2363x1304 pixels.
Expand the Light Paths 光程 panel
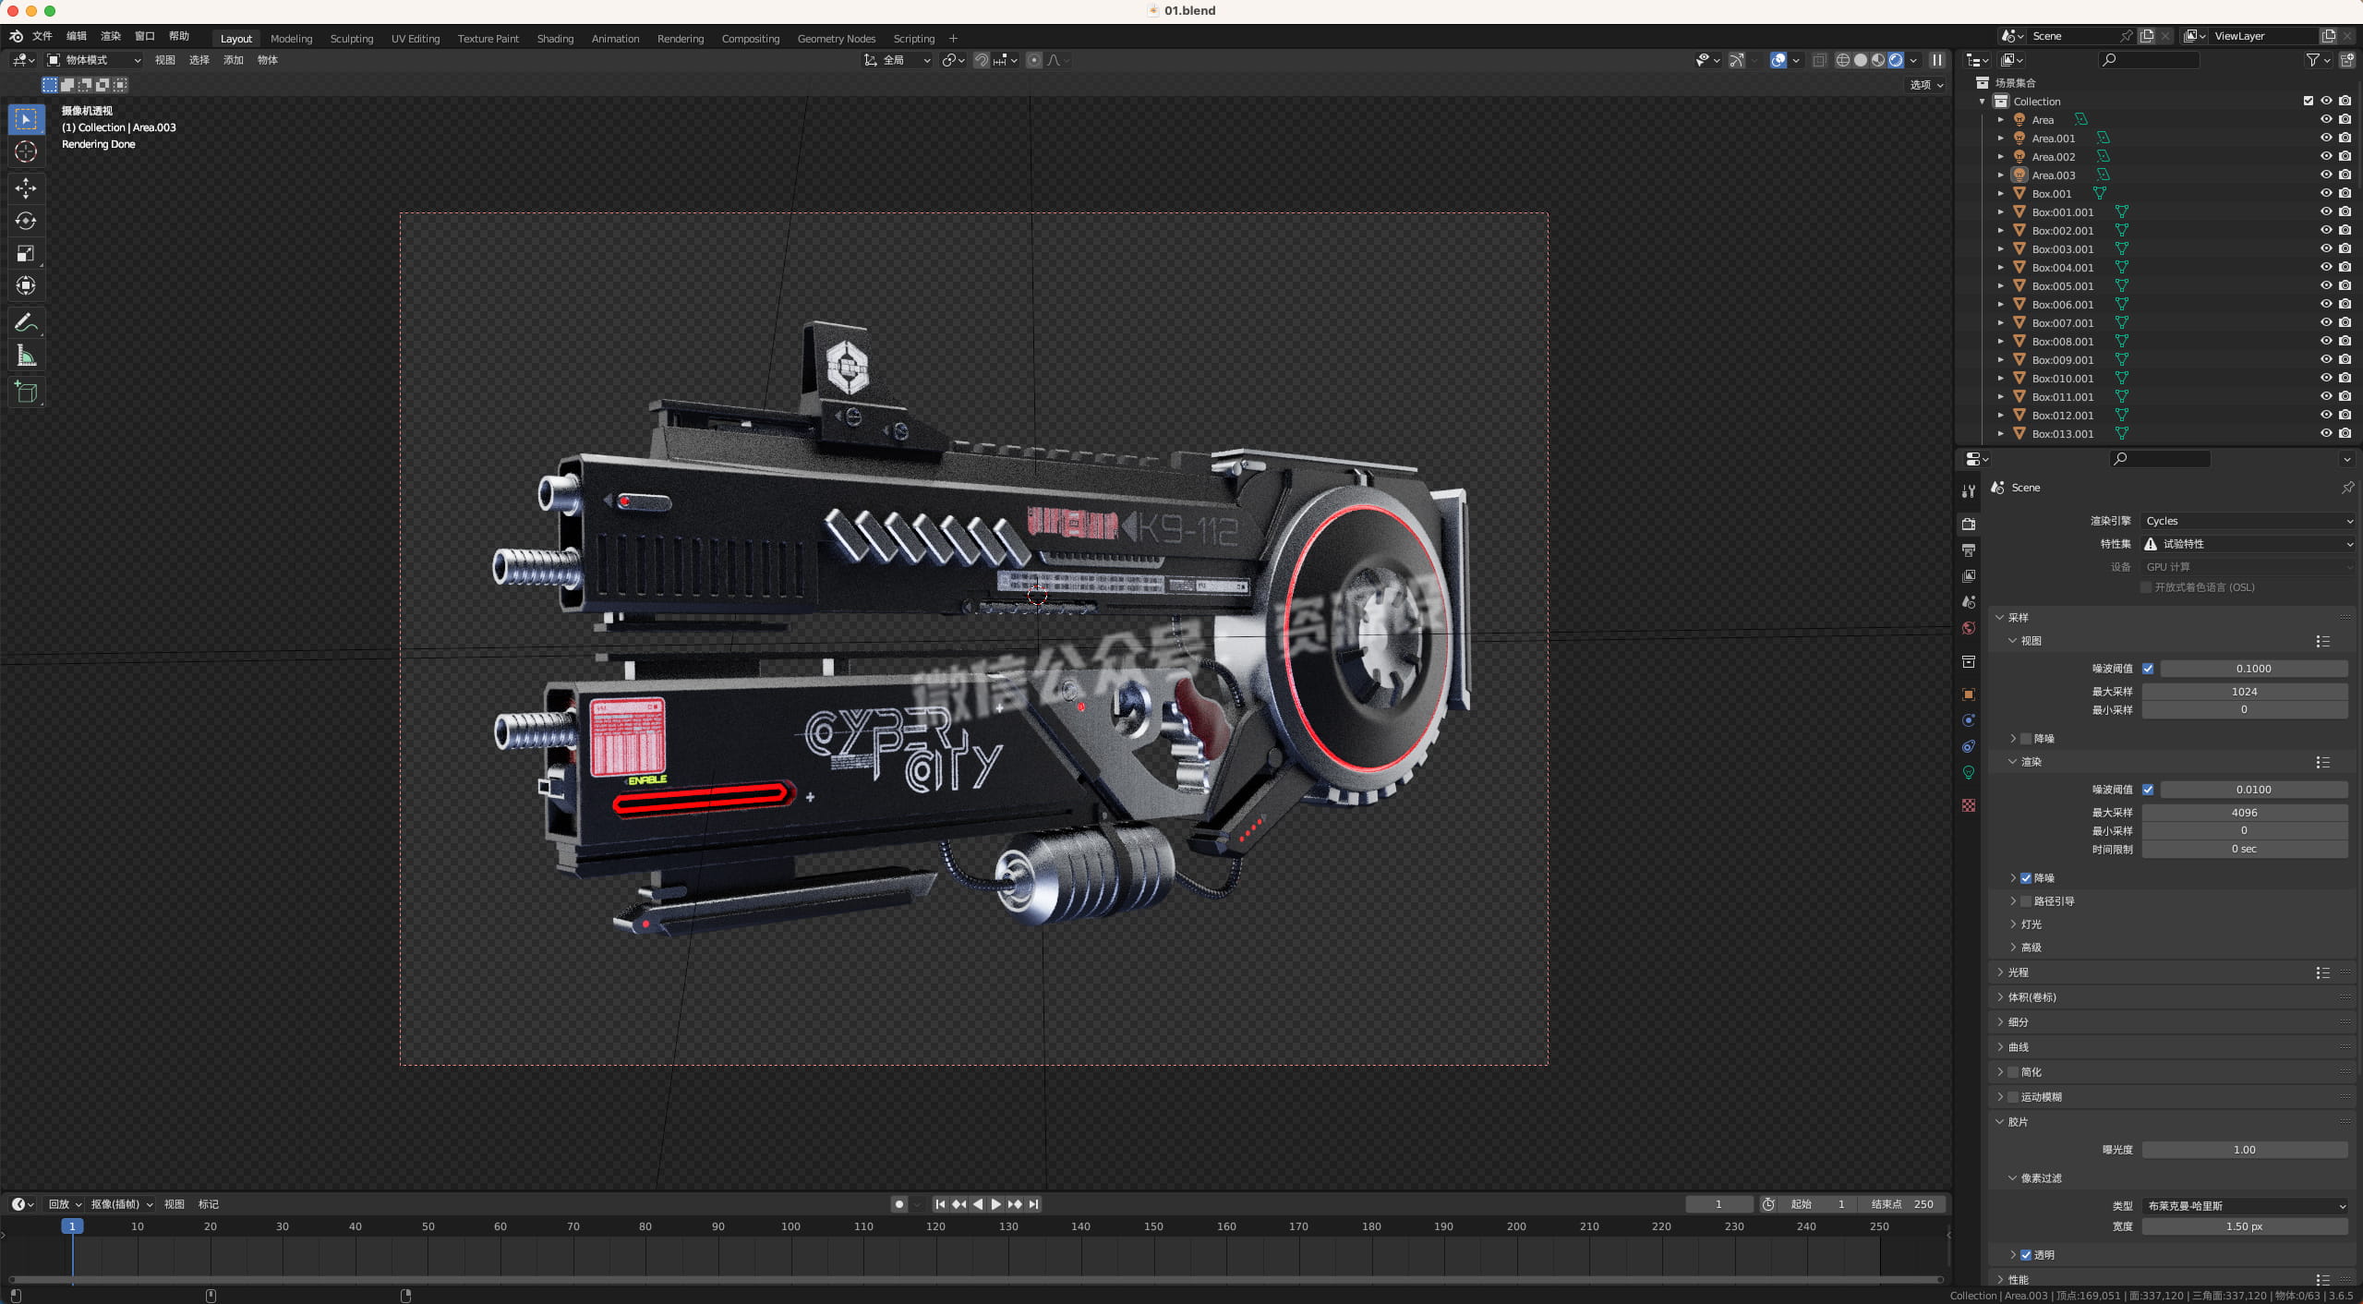click(x=2019, y=972)
